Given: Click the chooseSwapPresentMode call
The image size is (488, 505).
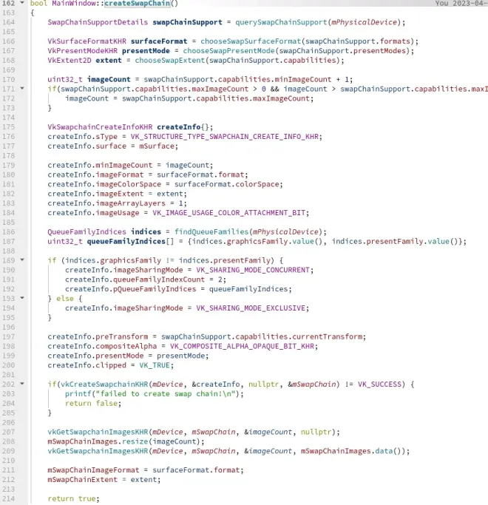Looking at the screenshot, I should tap(228, 51).
